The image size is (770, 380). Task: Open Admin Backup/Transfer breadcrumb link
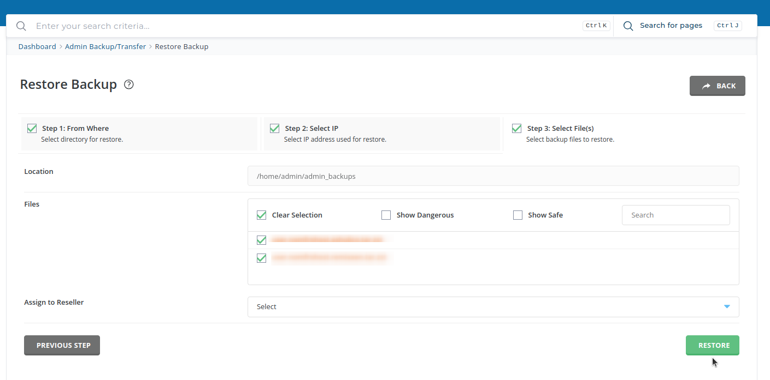105,46
